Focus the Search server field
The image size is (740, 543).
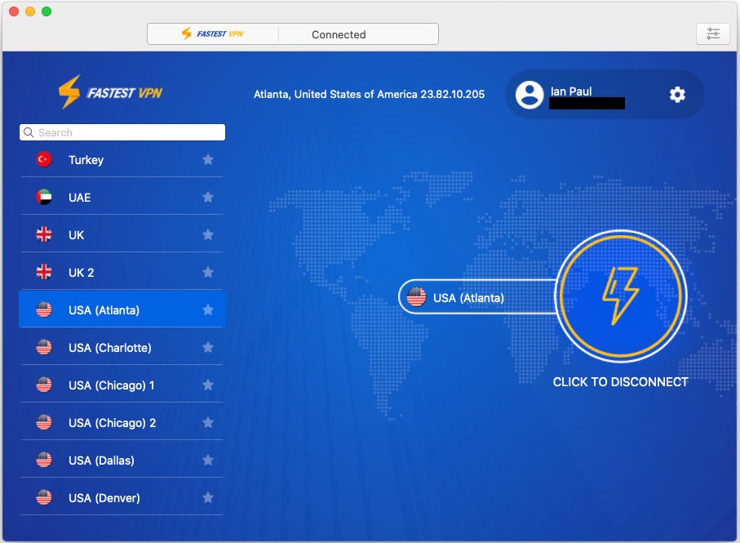(122, 132)
